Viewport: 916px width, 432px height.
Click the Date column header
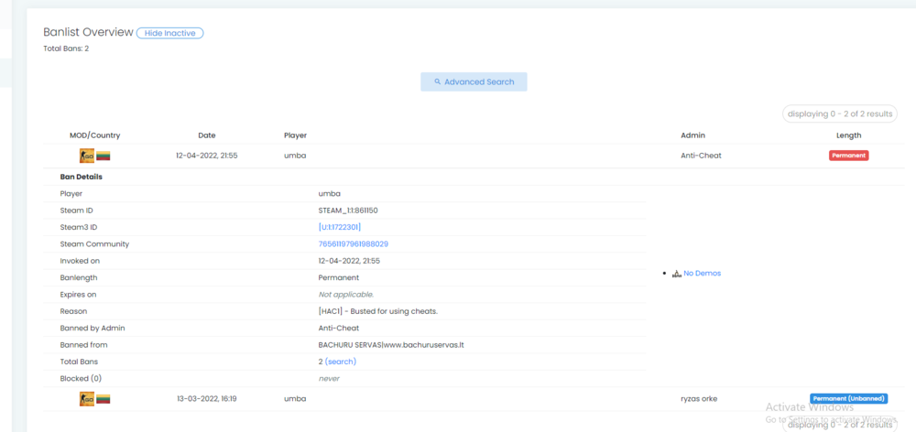(207, 135)
